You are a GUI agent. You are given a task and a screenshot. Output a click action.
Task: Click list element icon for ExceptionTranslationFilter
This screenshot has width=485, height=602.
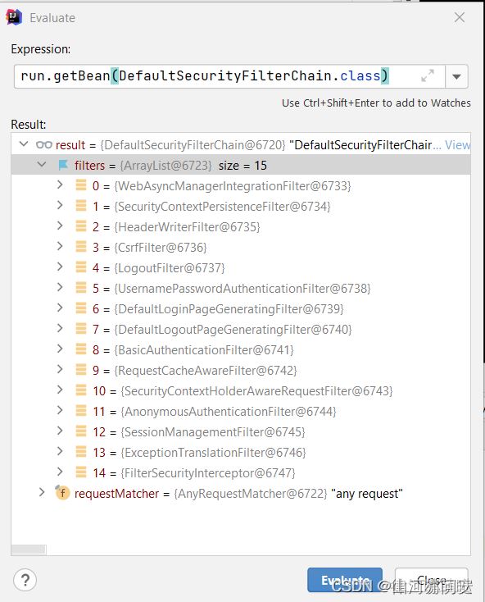(81, 451)
